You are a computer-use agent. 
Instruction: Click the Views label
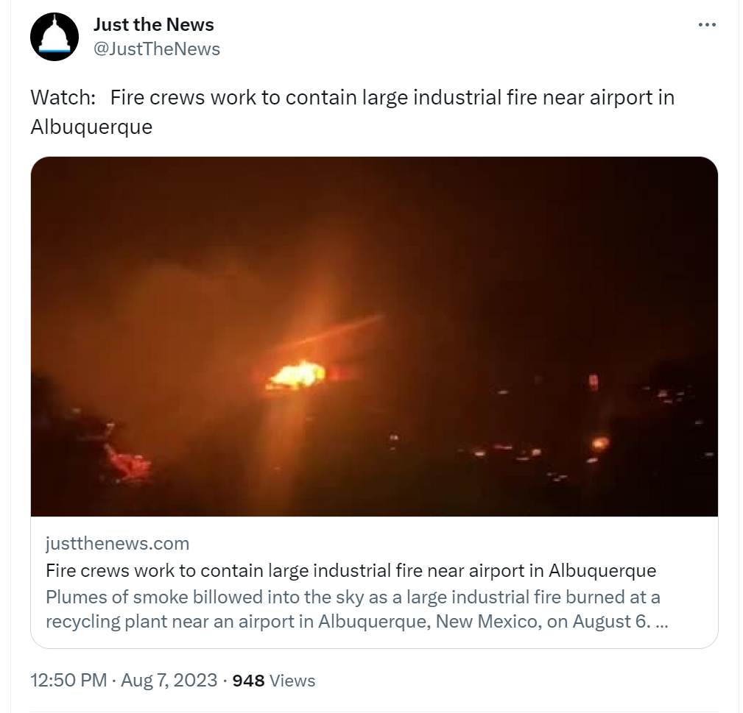292,681
